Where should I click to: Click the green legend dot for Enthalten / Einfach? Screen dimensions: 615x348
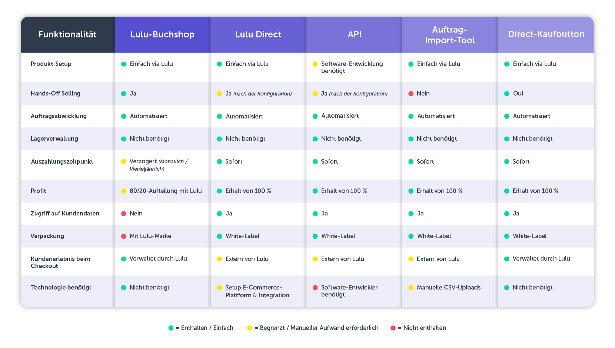click(171, 328)
